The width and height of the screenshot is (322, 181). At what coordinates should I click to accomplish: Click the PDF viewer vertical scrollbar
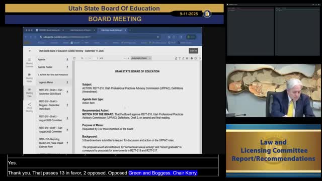[x=200, y=107]
